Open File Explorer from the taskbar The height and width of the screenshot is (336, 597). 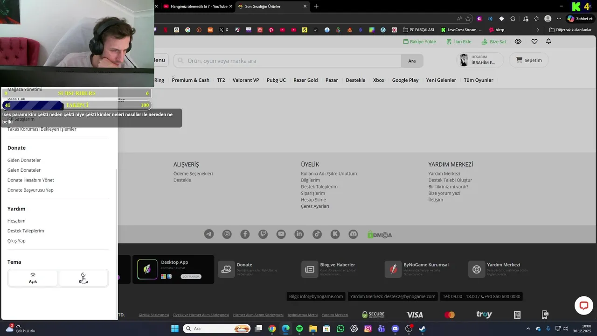point(313,329)
